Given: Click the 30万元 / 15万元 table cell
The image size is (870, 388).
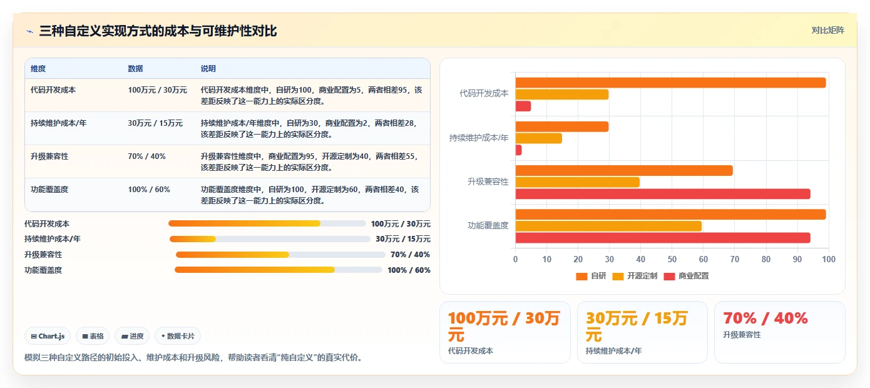Looking at the screenshot, I should (x=155, y=123).
